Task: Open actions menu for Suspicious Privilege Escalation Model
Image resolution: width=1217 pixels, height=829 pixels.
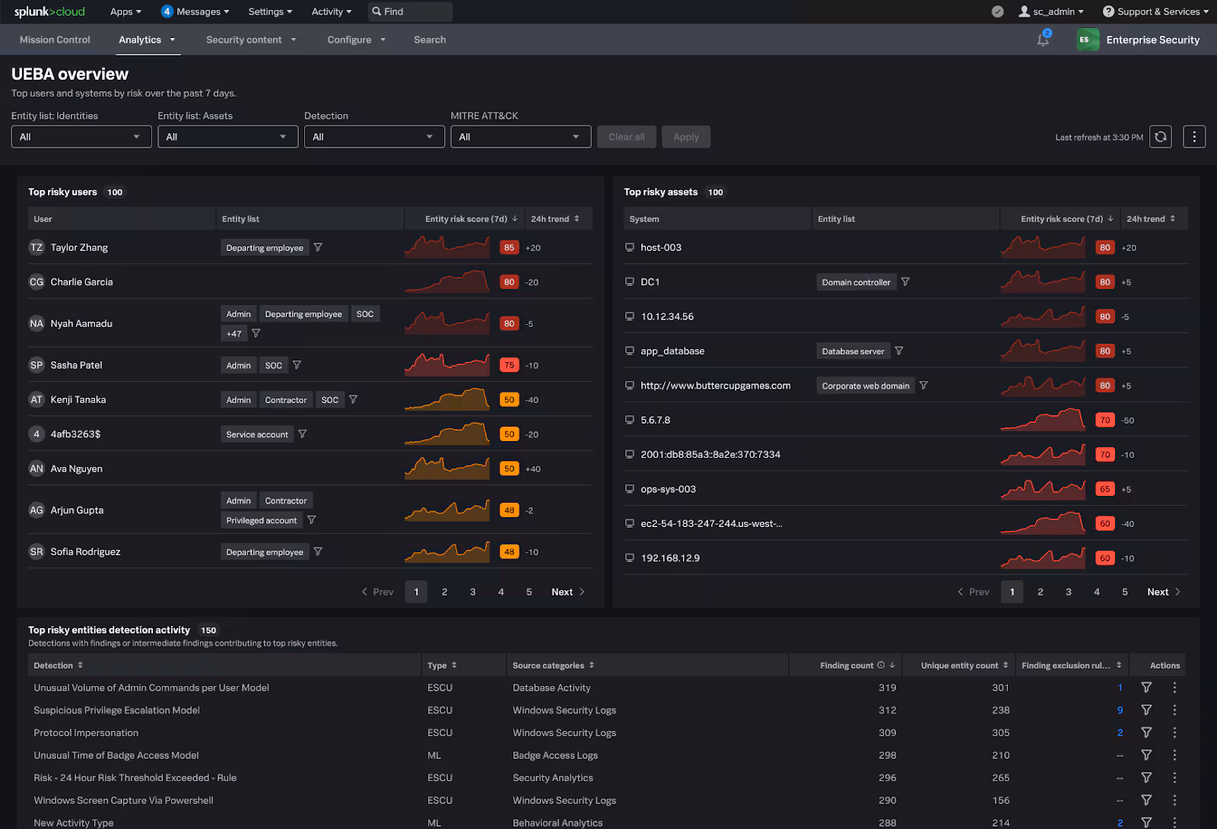Action: 1174,710
